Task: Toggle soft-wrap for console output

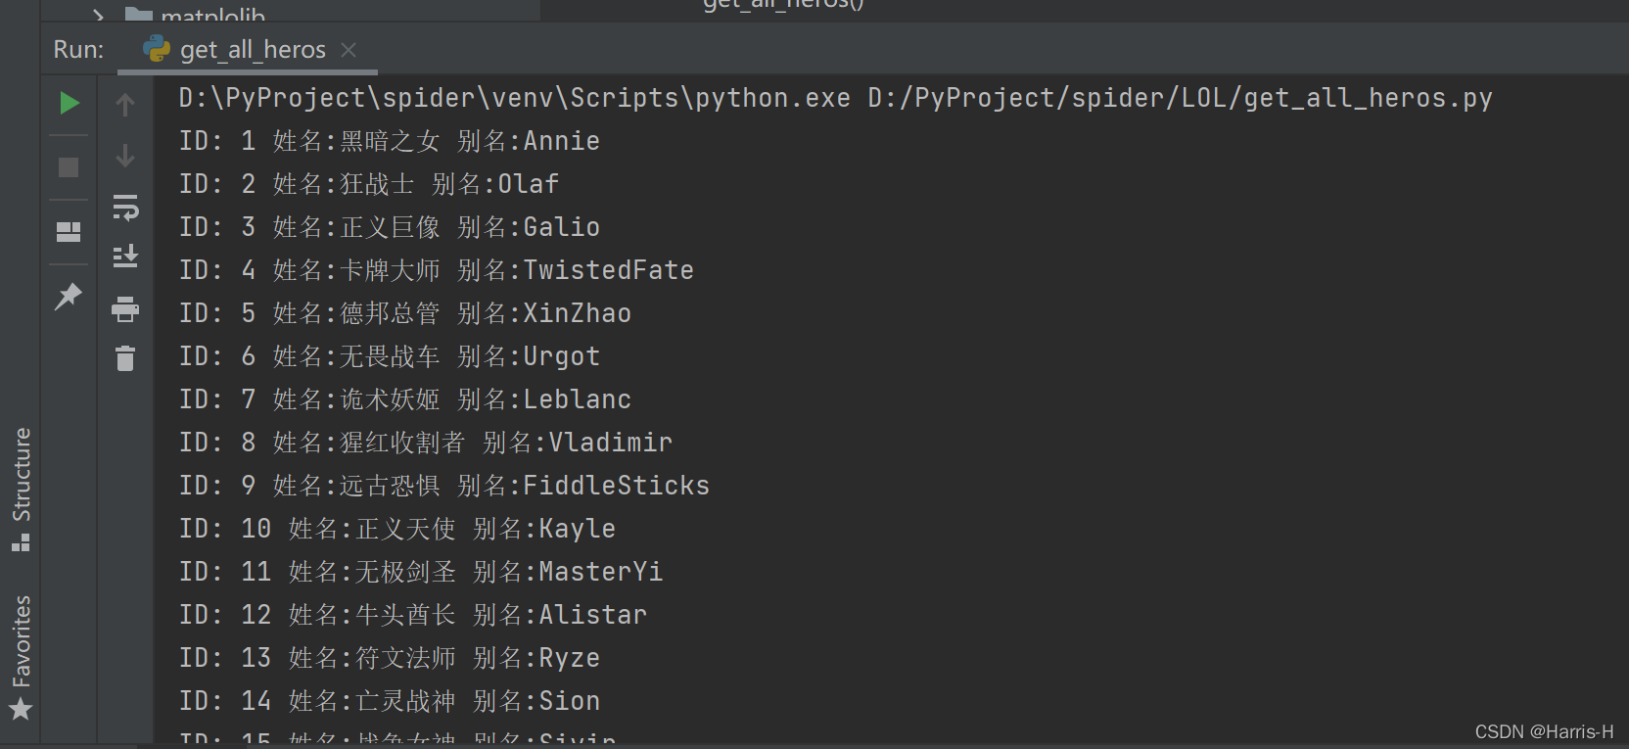Action: point(125,208)
